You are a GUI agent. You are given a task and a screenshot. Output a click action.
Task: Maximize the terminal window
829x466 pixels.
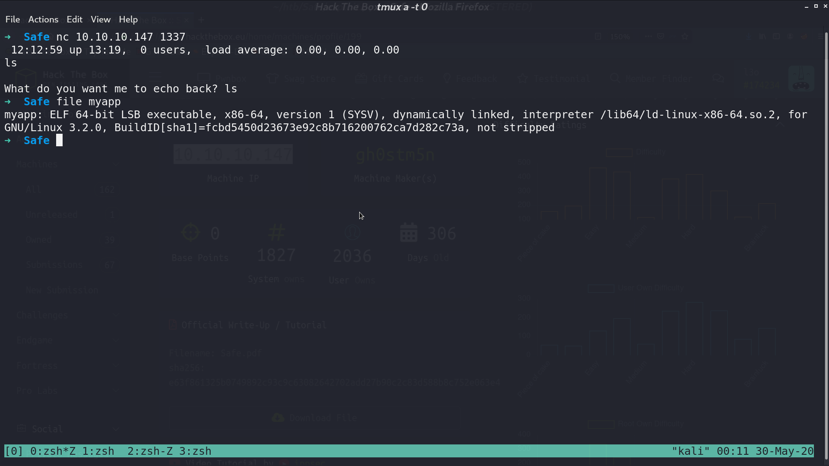click(816, 6)
